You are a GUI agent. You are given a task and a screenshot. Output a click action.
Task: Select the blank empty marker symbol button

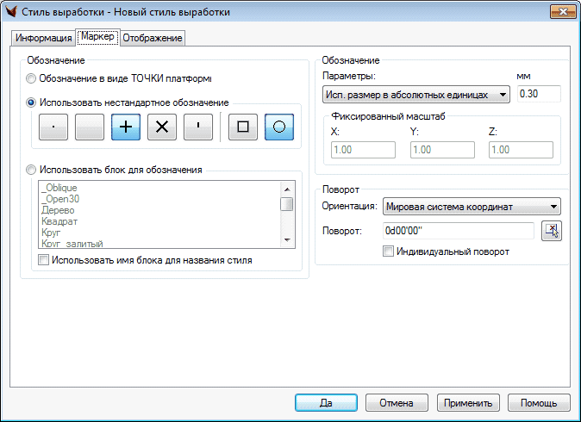point(90,127)
